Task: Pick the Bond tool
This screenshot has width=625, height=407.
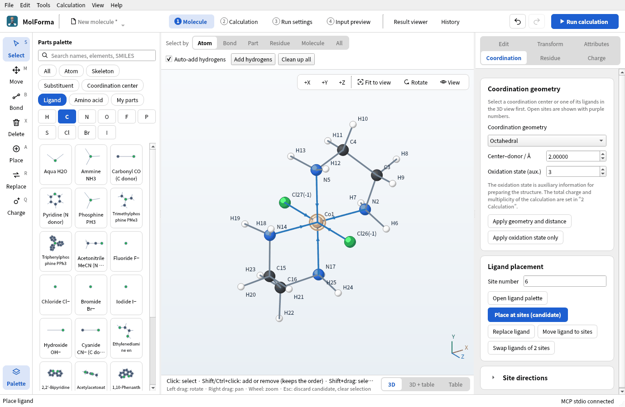Action: pos(16,101)
